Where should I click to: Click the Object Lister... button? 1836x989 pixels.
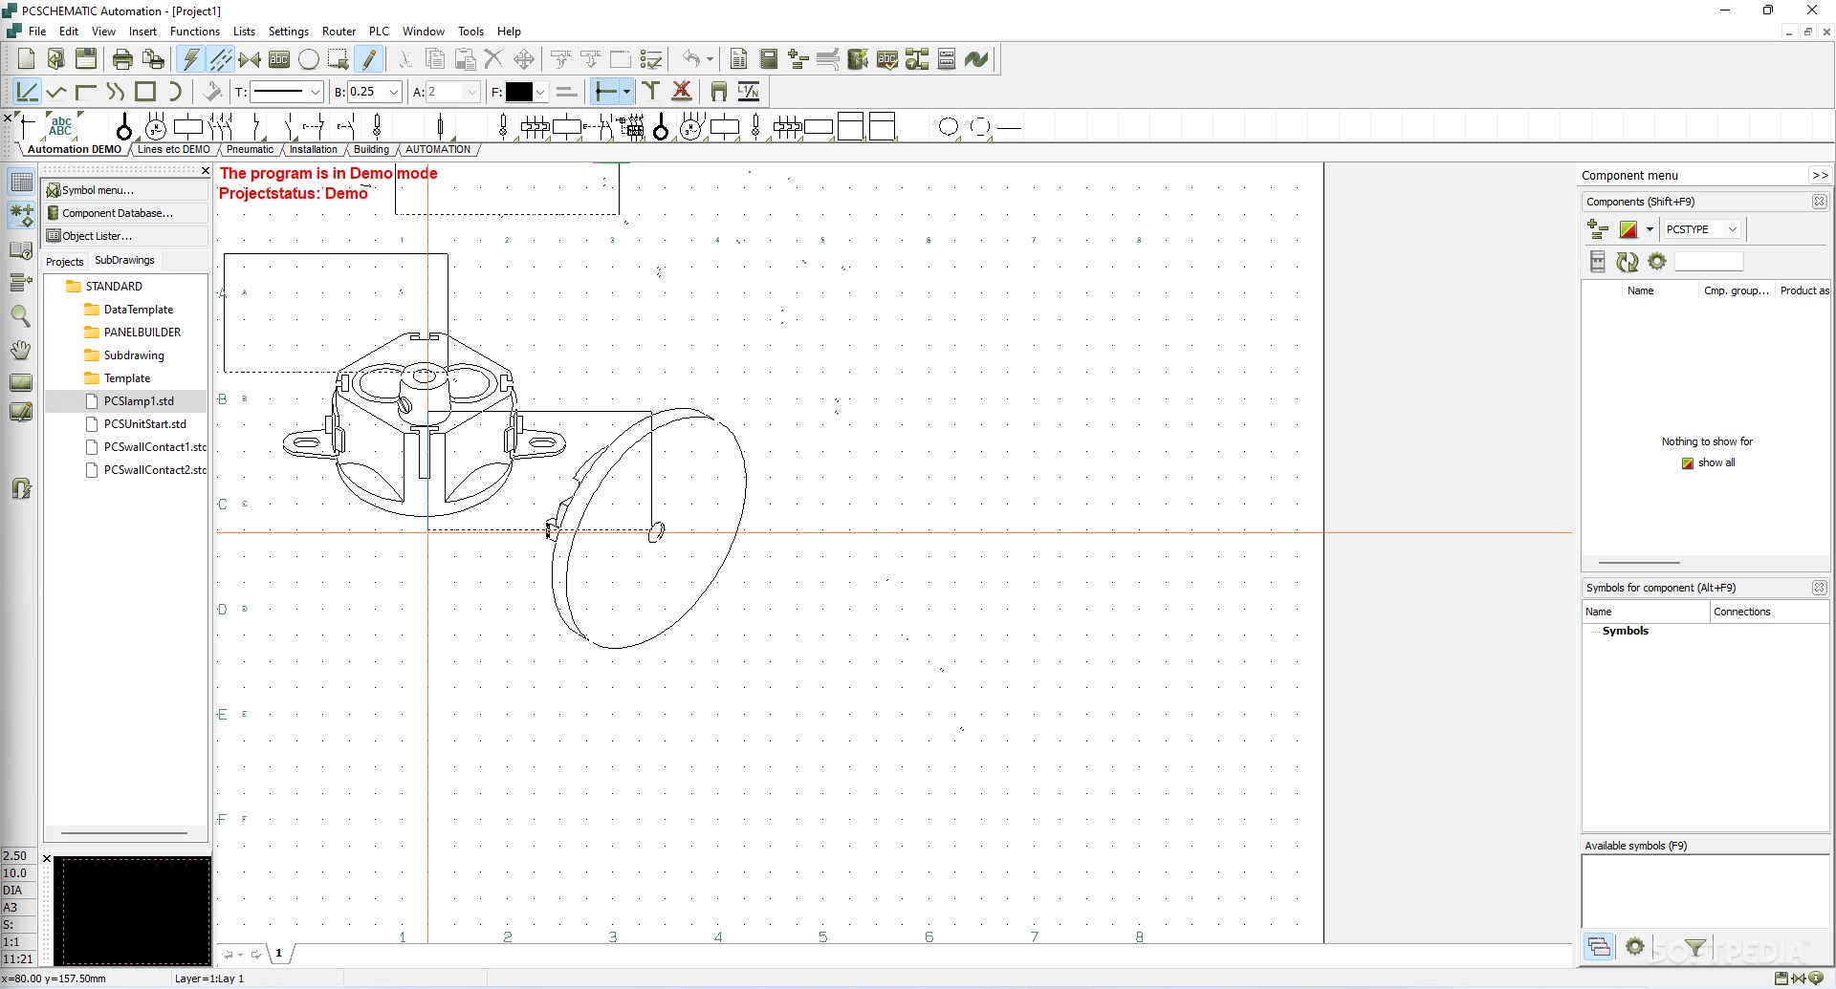pos(126,236)
